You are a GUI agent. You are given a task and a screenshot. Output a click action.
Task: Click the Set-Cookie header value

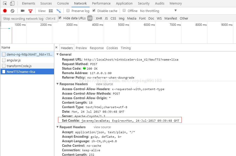point(130,121)
